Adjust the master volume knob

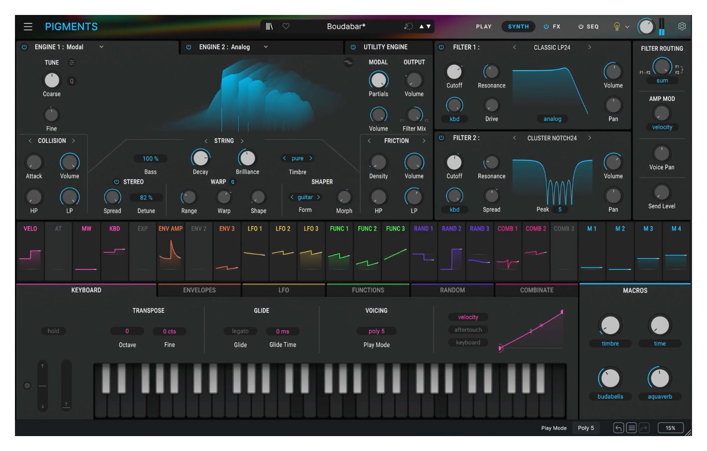coord(646,26)
